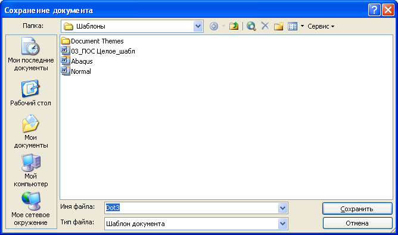
Task: Open the Мои документы sidebar shortcut
Action: tap(31, 131)
